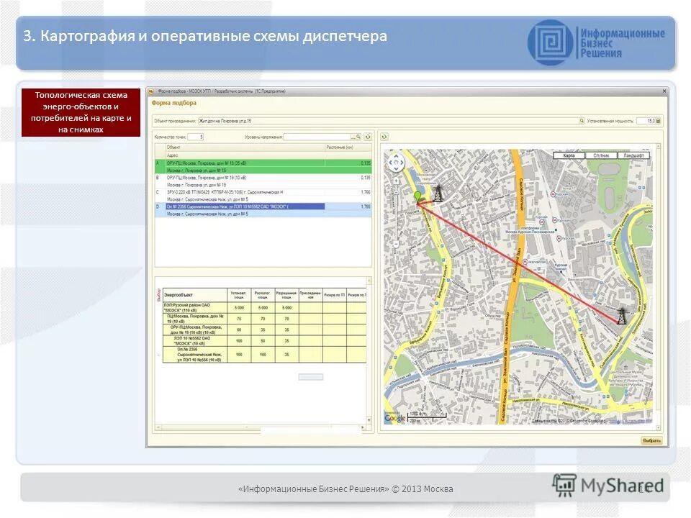691x518 pixels.
Task: Click distance value 1.766 in row D
Action: coord(366,206)
